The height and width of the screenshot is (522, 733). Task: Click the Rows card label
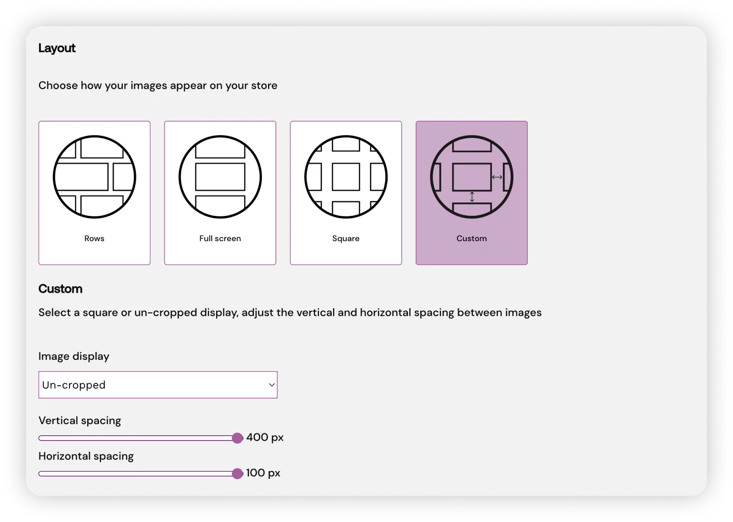point(94,239)
